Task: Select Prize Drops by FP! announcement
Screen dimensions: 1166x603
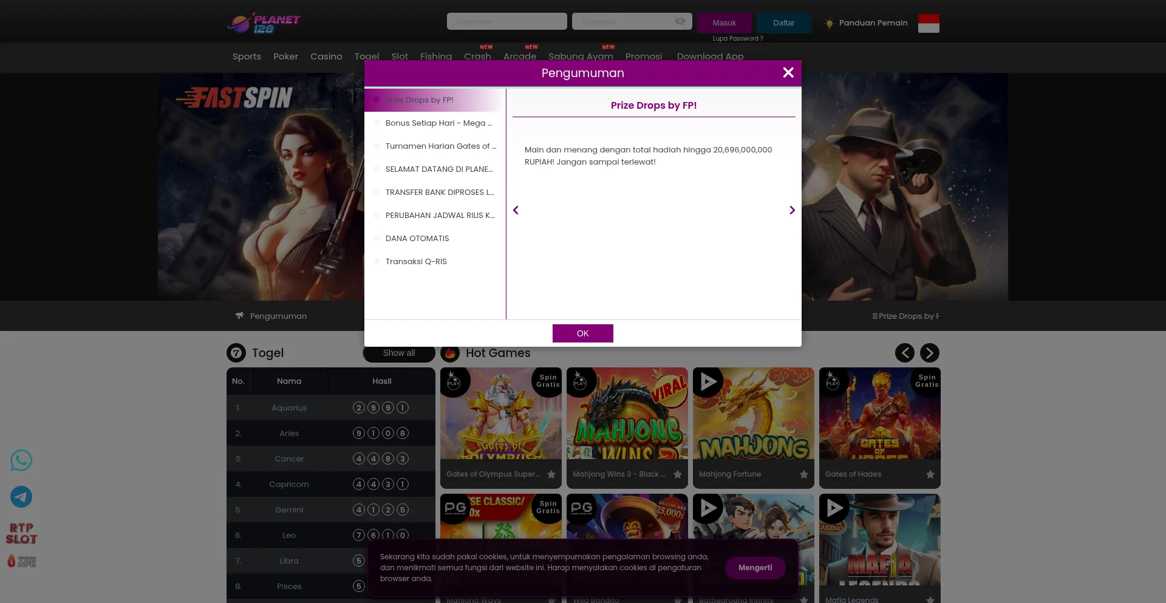Action: [x=435, y=100]
